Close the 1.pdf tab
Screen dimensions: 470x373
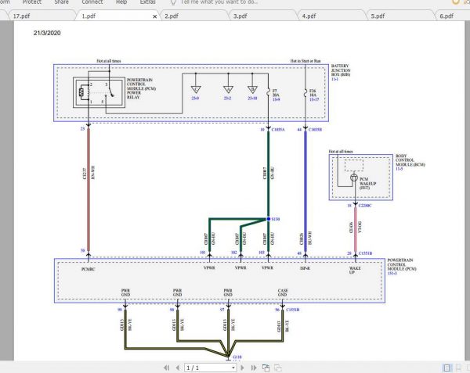click(154, 16)
